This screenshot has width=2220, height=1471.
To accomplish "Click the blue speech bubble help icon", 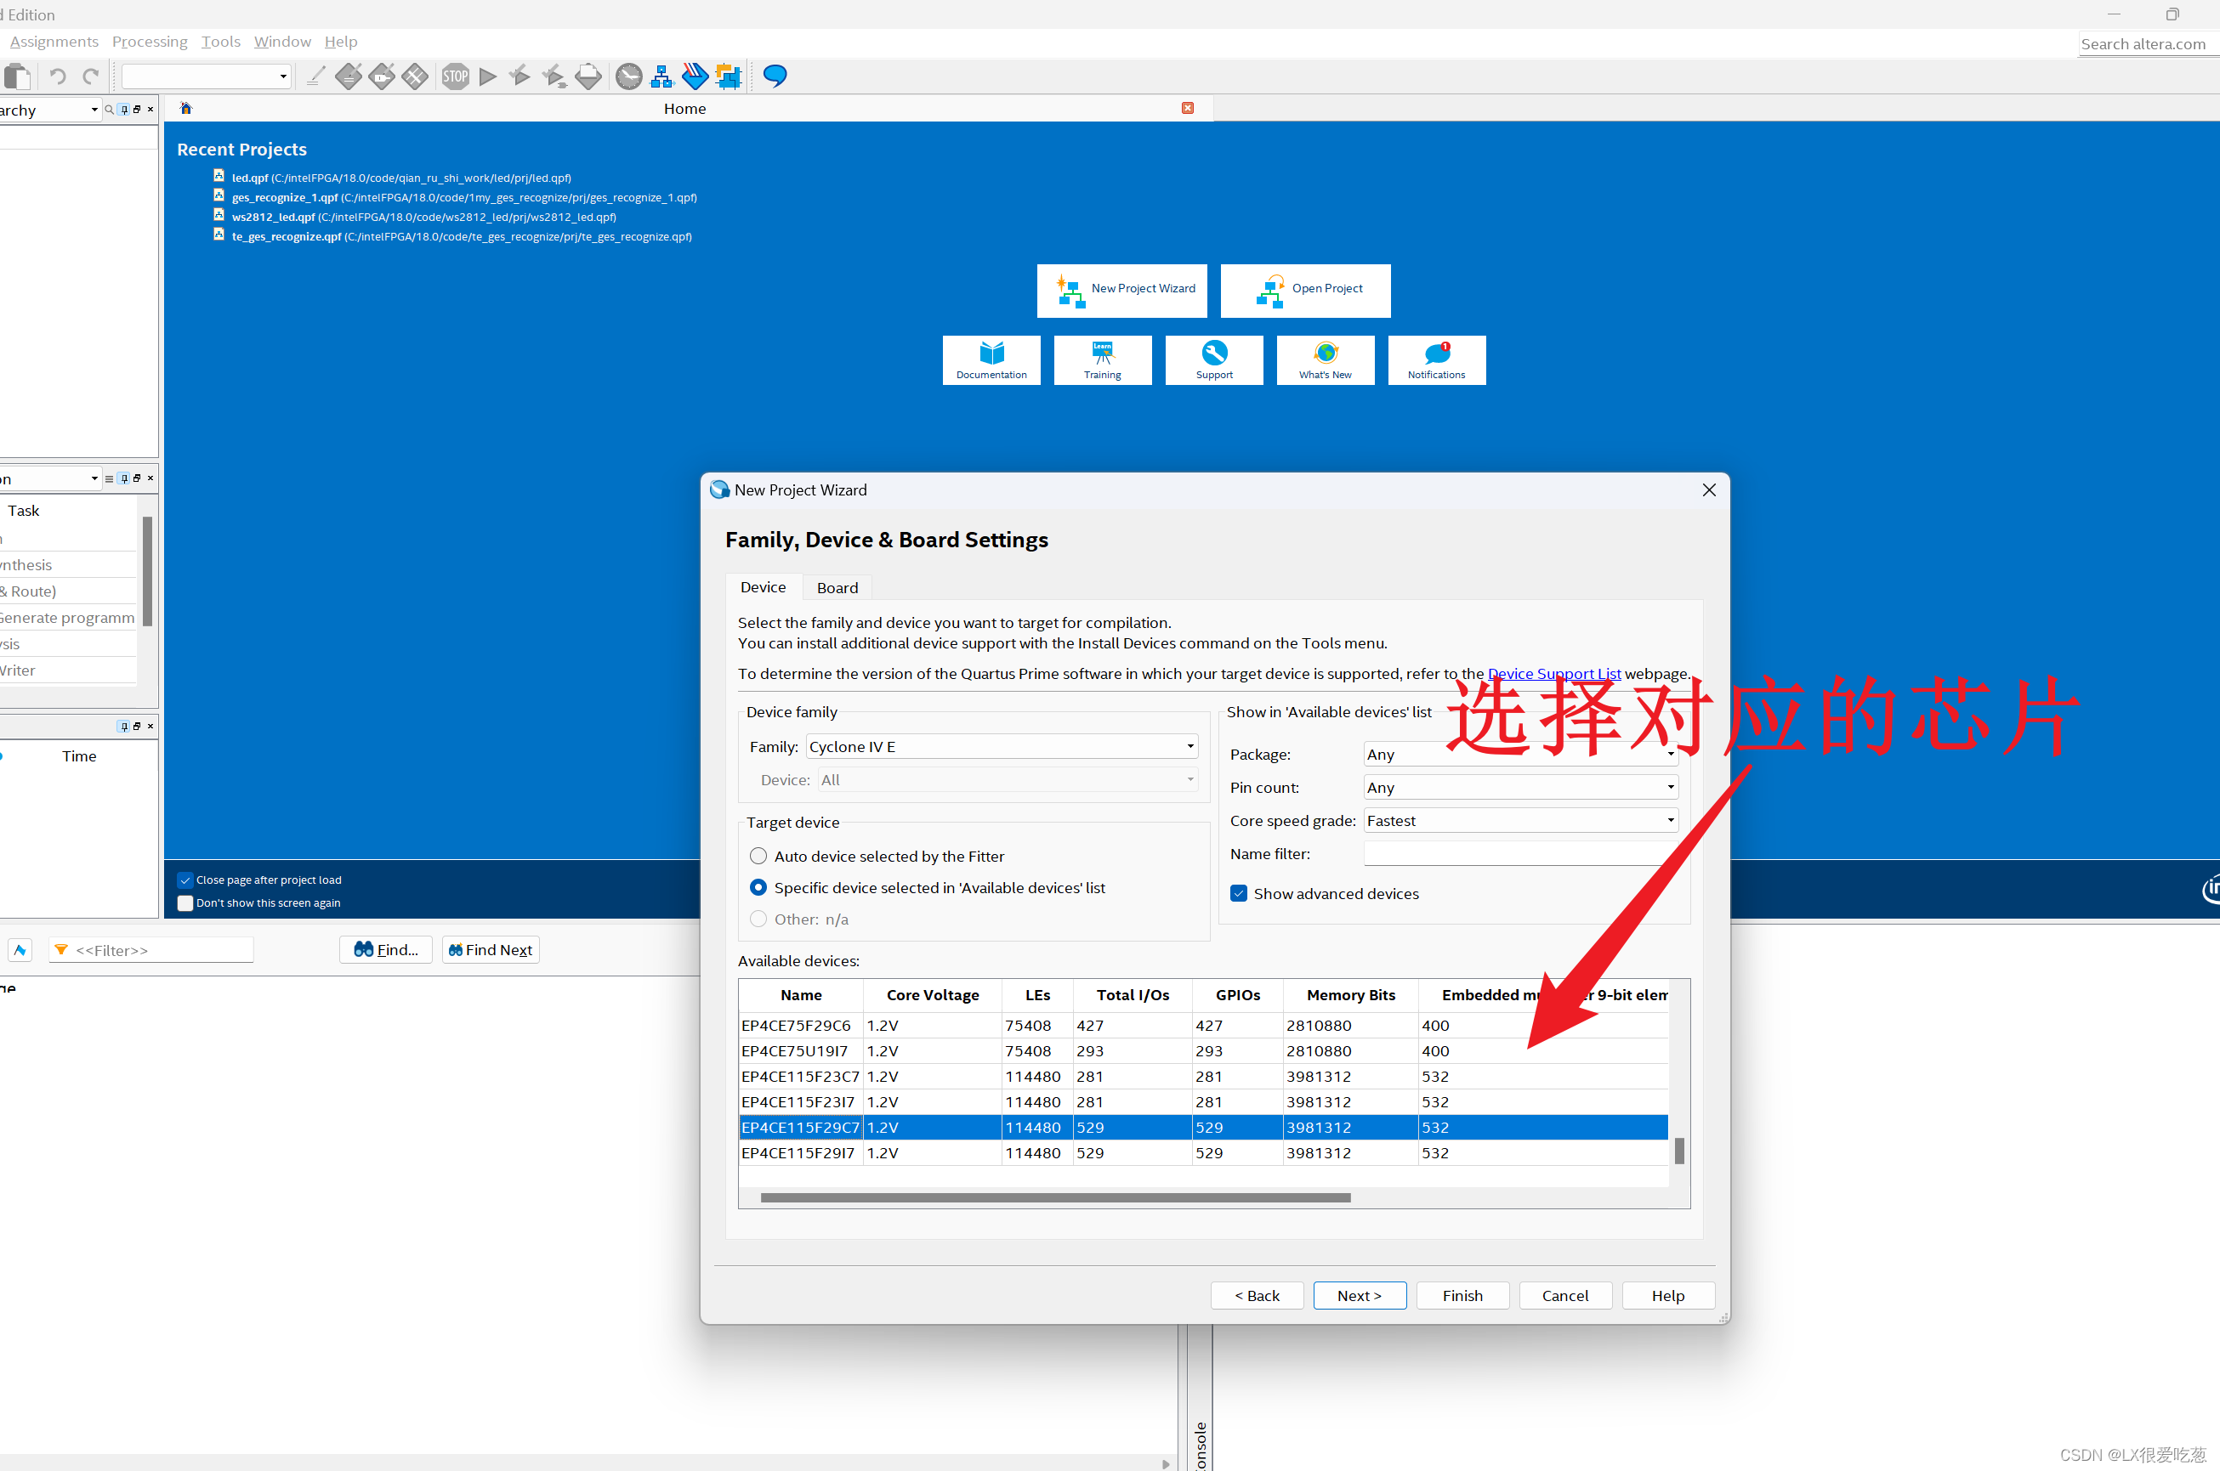I will (x=775, y=76).
